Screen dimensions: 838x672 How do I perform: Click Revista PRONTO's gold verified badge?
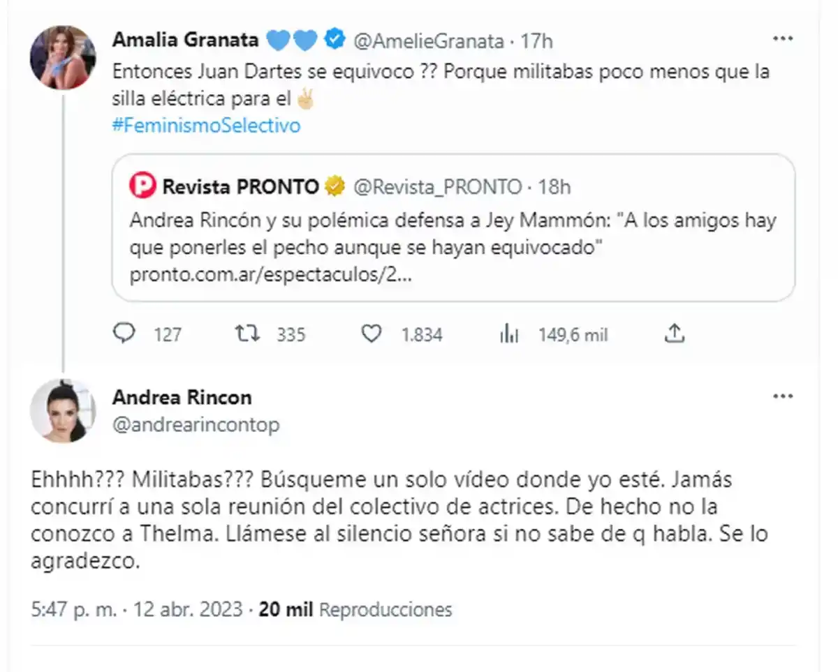point(334,186)
